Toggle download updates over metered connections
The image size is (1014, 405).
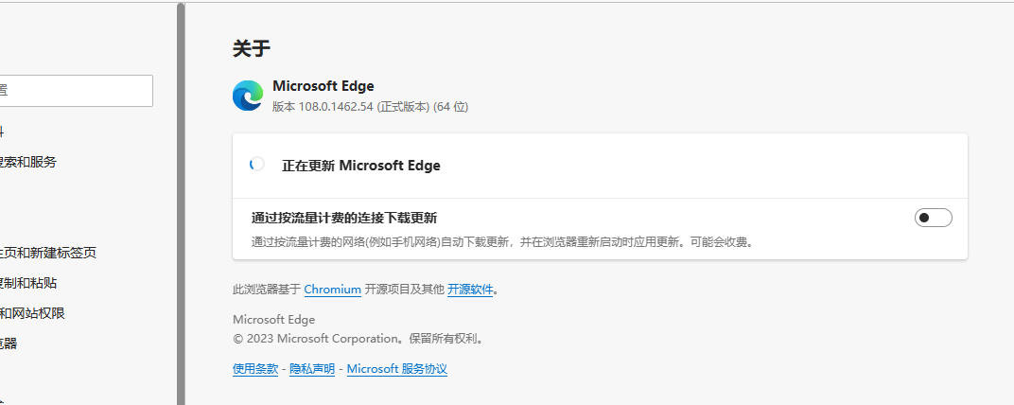[x=934, y=218]
